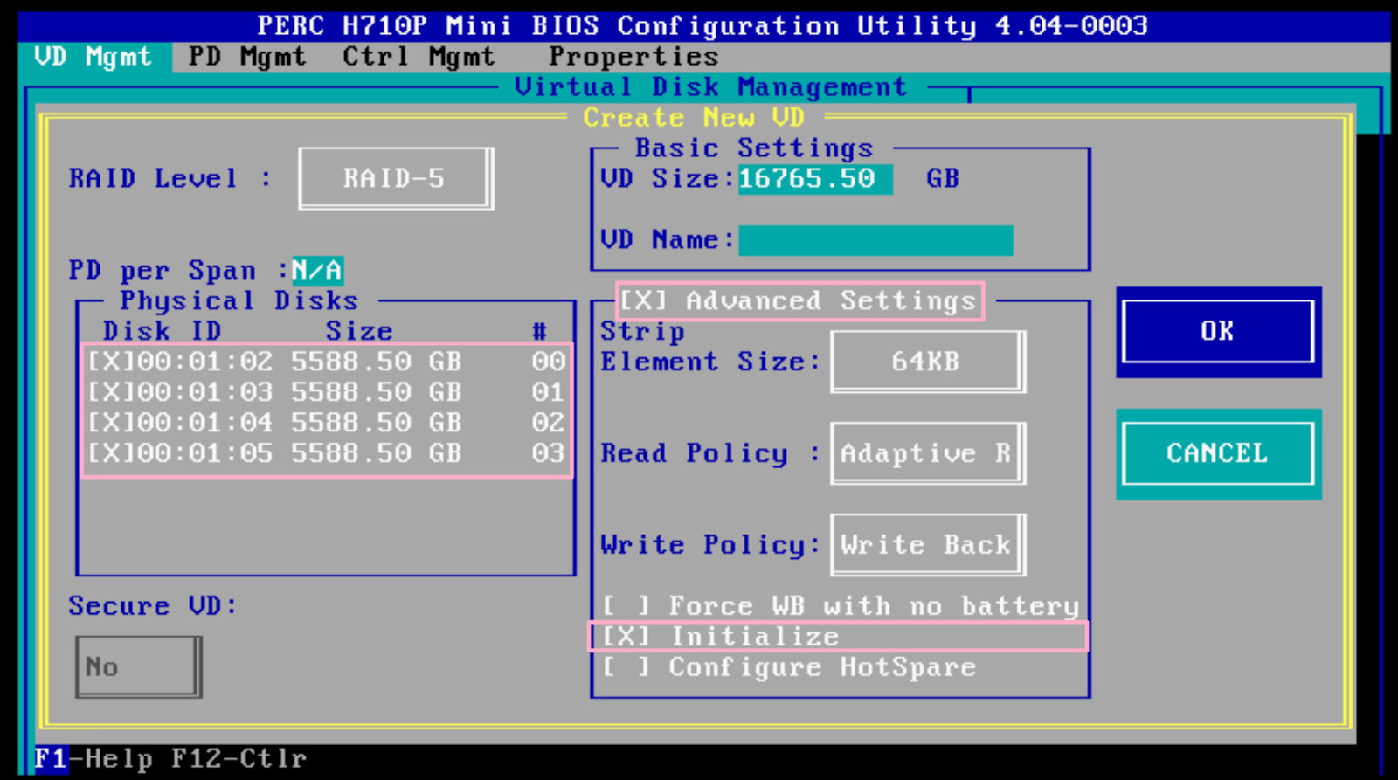This screenshot has height=780, width=1398.
Task: Uncheck the Initialize option
Action: [x=626, y=637]
